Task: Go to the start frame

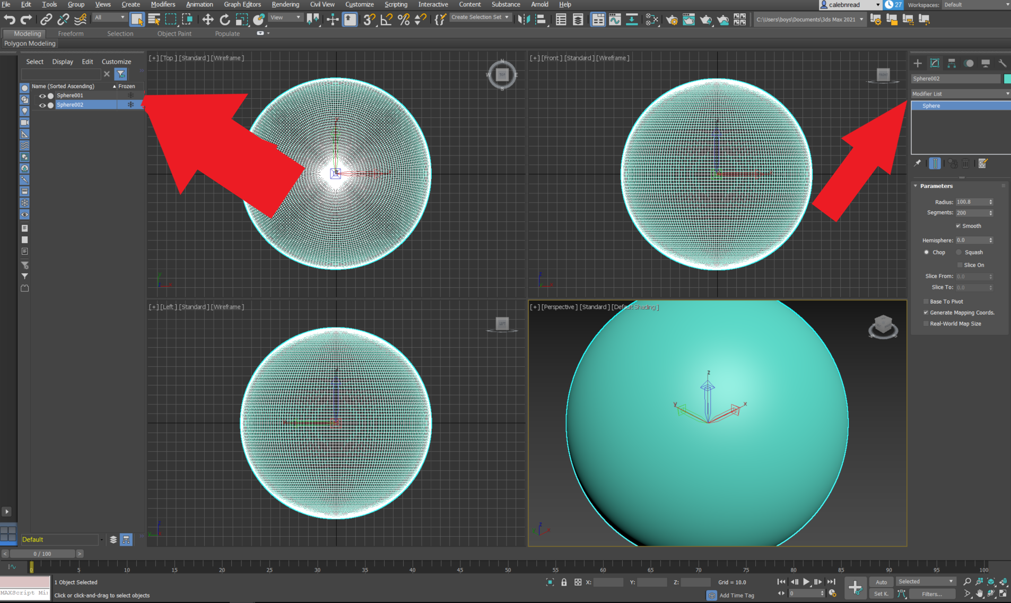Action: pos(781,582)
